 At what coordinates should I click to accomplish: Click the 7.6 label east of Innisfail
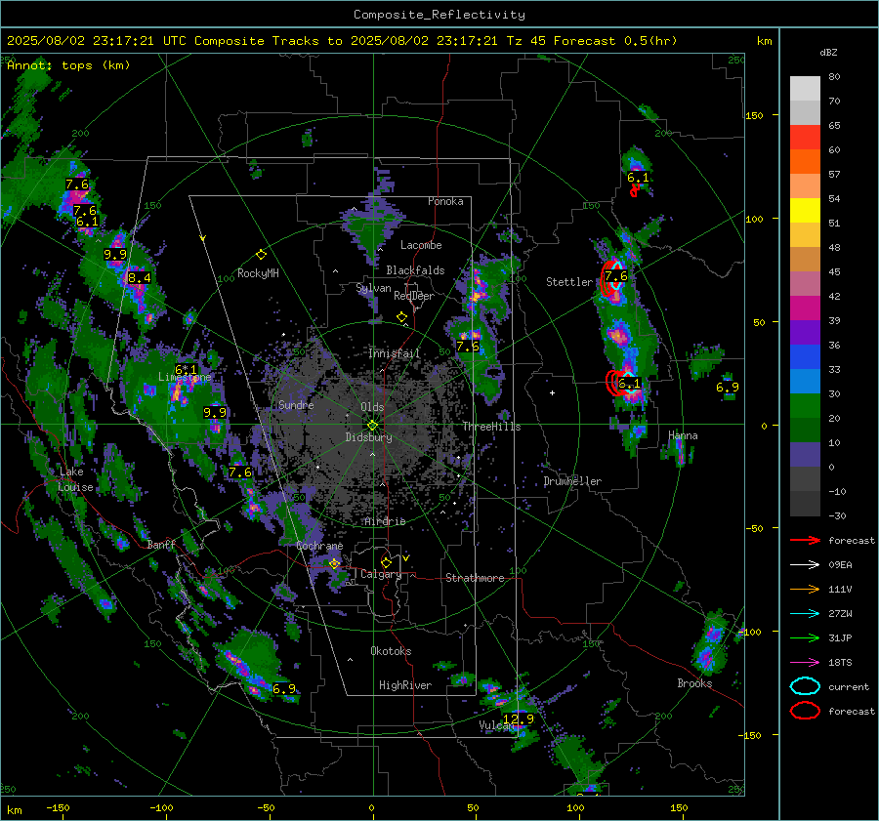point(468,346)
